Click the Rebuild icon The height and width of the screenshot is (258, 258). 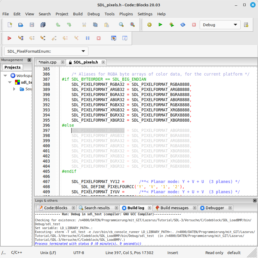tap(183, 25)
